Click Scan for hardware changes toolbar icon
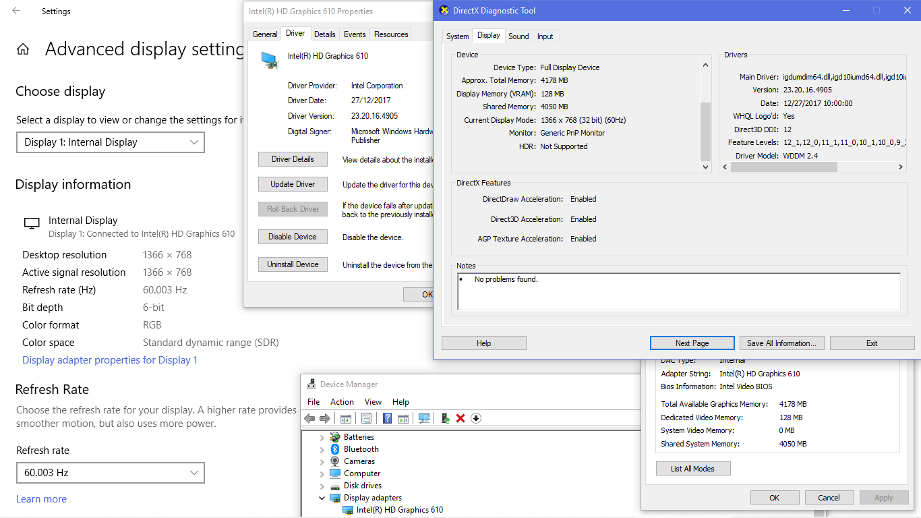Screen dimensions: 921x518 point(424,418)
